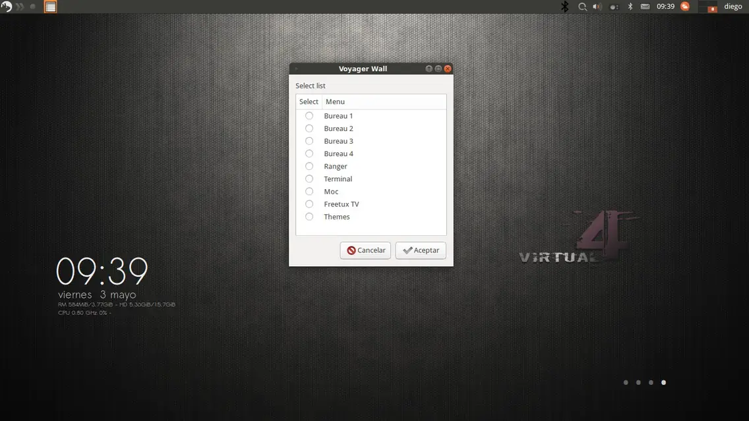Click the small grey dot panel icon
This screenshot has width=749, height=421.
point(33,7)
